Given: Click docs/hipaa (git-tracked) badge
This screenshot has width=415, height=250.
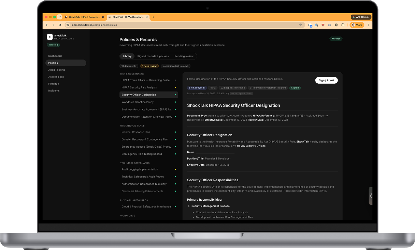Looking at the screenshot, I should tap(175, 66).
